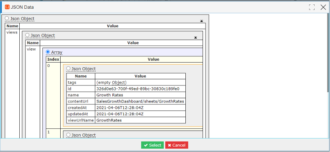Click the viewUrlName GrowthRates value cell

pyautogui.click(x=141, y=120)
